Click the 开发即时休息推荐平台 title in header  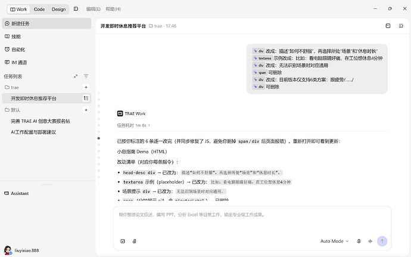tap(123, 26)
